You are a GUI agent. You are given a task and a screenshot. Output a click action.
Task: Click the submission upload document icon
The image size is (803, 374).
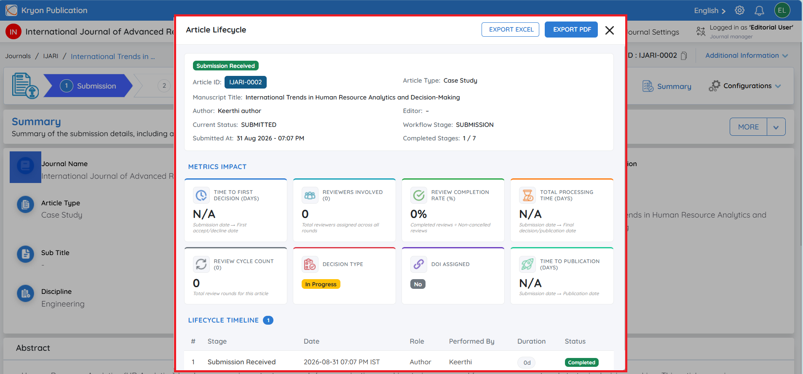point(25,86)
